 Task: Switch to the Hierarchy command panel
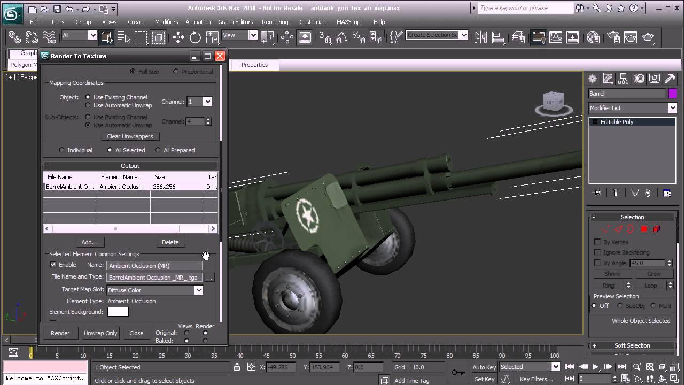(623, 79)
